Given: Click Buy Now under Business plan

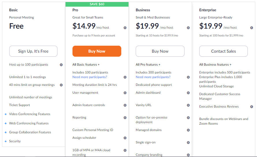Looking at the screenshot, I should click(160, 51).
